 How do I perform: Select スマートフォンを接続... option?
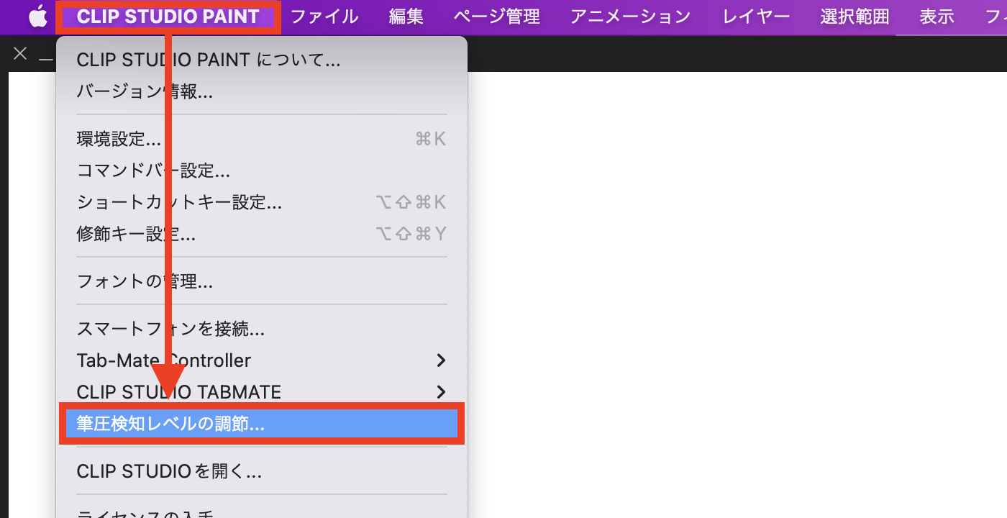(x=170, y=329)
